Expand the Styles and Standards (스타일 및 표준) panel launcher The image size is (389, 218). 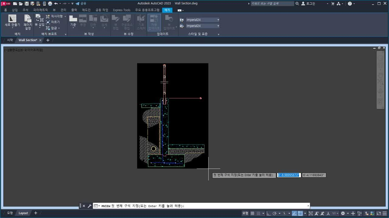pyautogui.click(x=218, y=34)
